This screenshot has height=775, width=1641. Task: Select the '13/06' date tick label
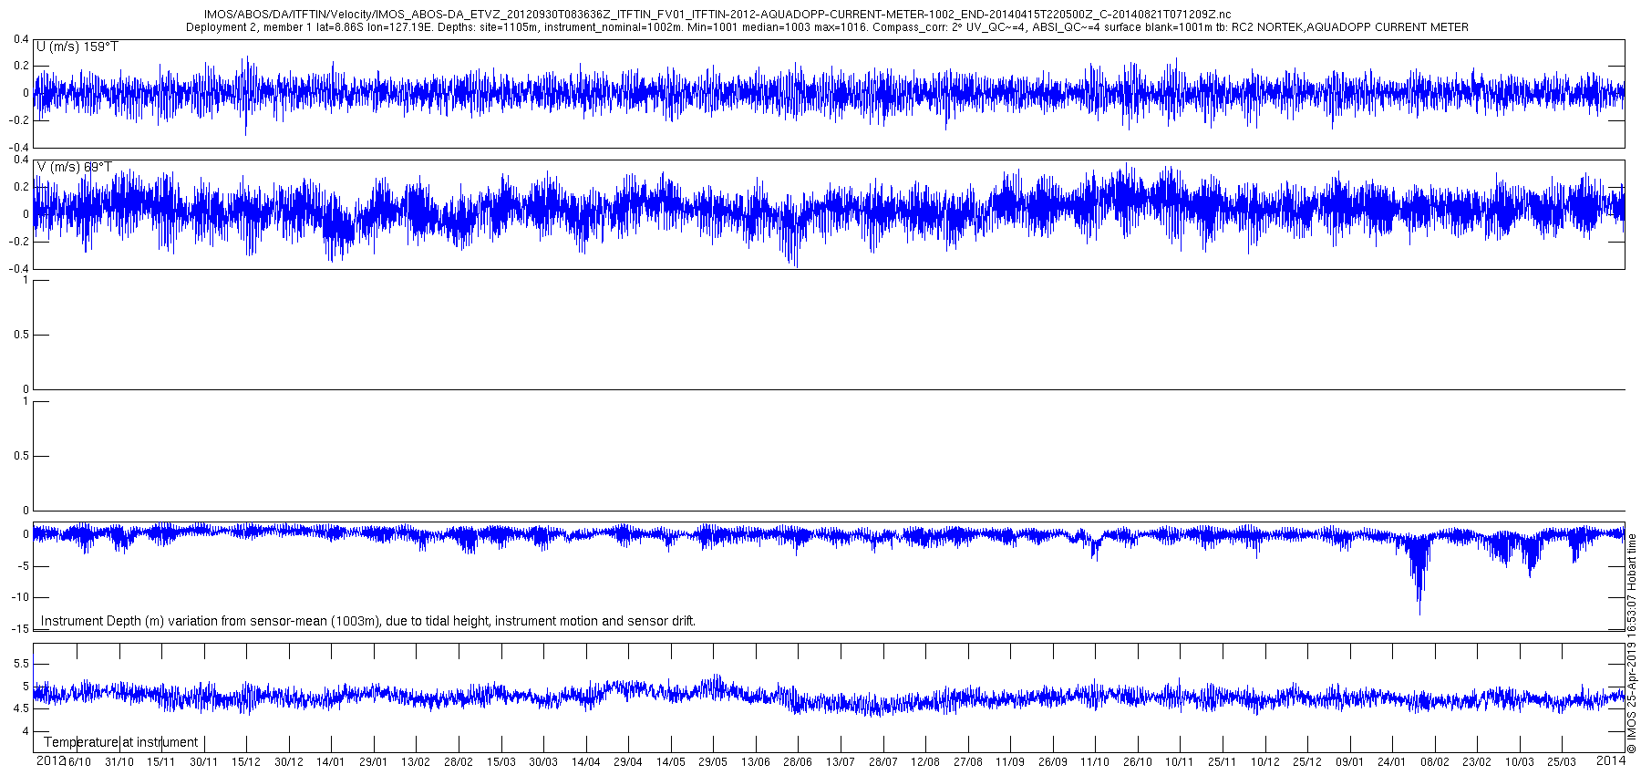[755, 762]
